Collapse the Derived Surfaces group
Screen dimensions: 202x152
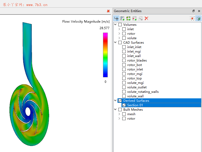click(115, 100)
